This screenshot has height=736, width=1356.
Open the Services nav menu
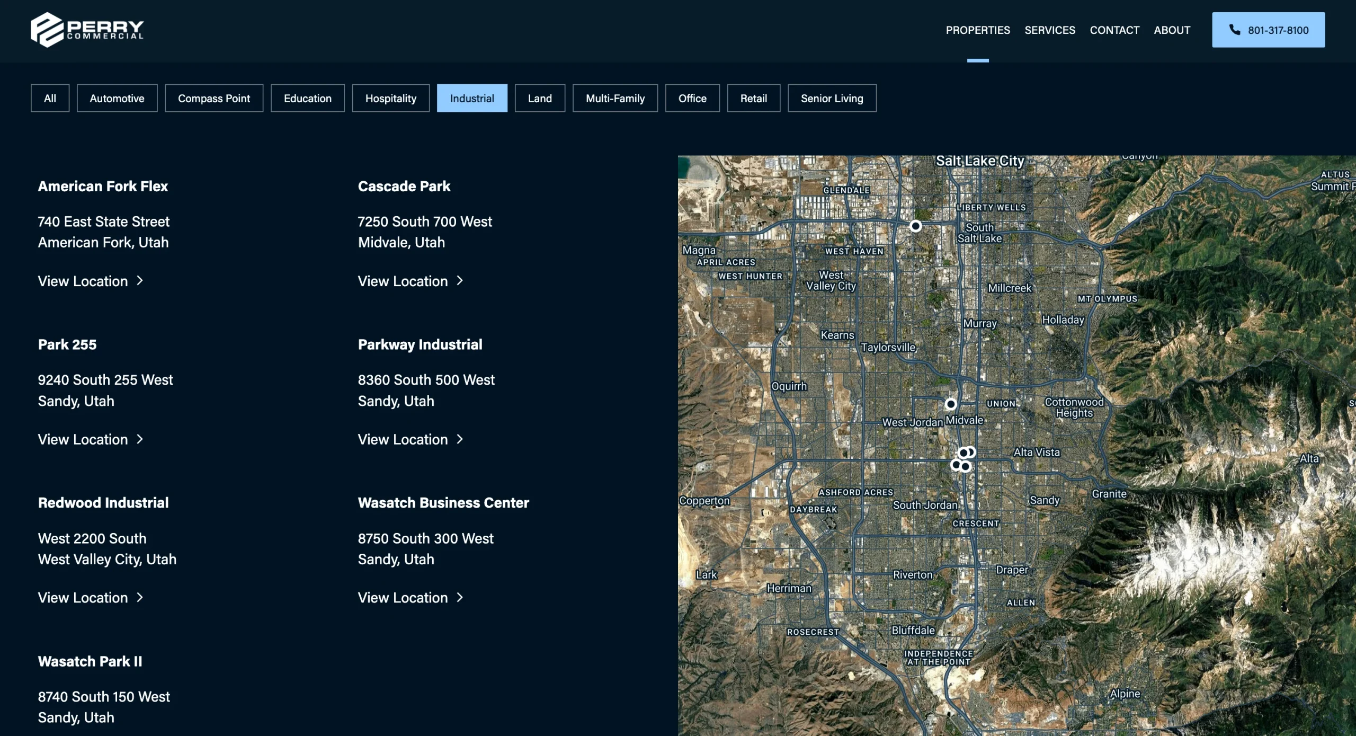pyautogui.click(x=1050, y=30)
